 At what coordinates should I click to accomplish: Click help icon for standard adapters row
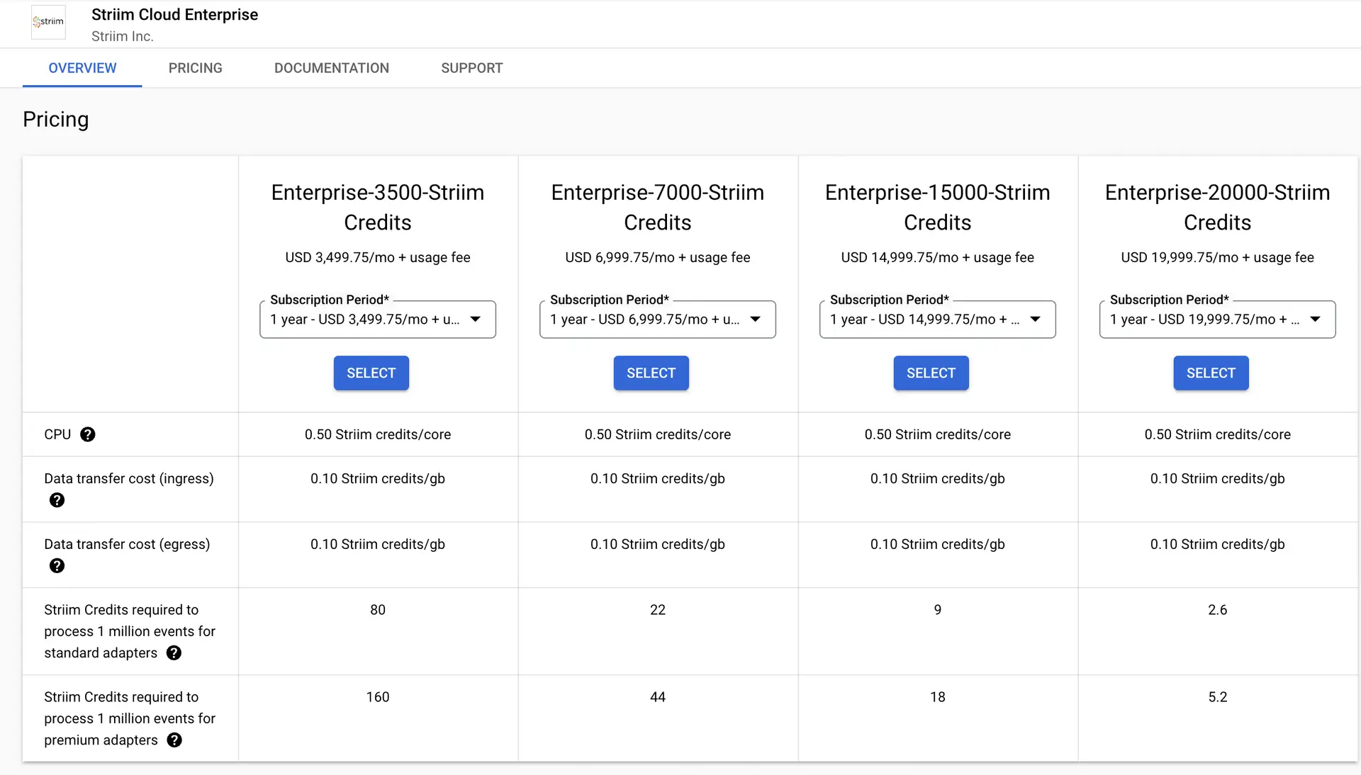(174, 653)
